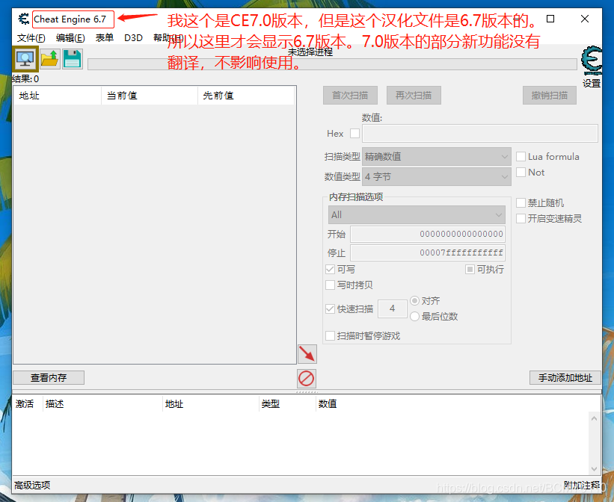
Task: Toggle the Hex checkbox
Action: tap(354, 134)
